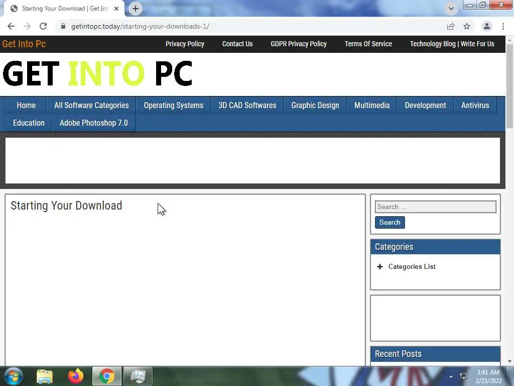Open Technology Blog | Write For Us
The height and width of the screenshot is (386, 514).
click(x=452, y=44)
